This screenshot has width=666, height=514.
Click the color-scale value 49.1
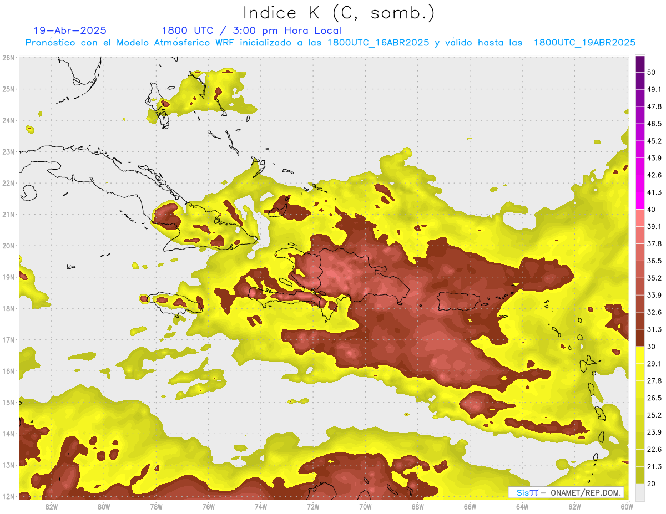coord(654,89)
